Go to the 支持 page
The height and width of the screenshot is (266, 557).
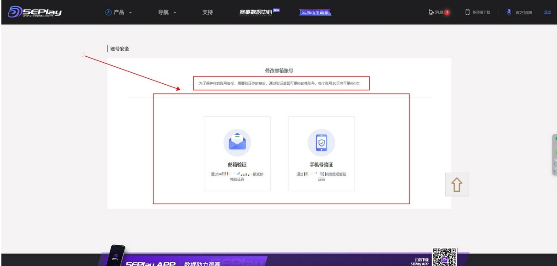pos(208,12)
